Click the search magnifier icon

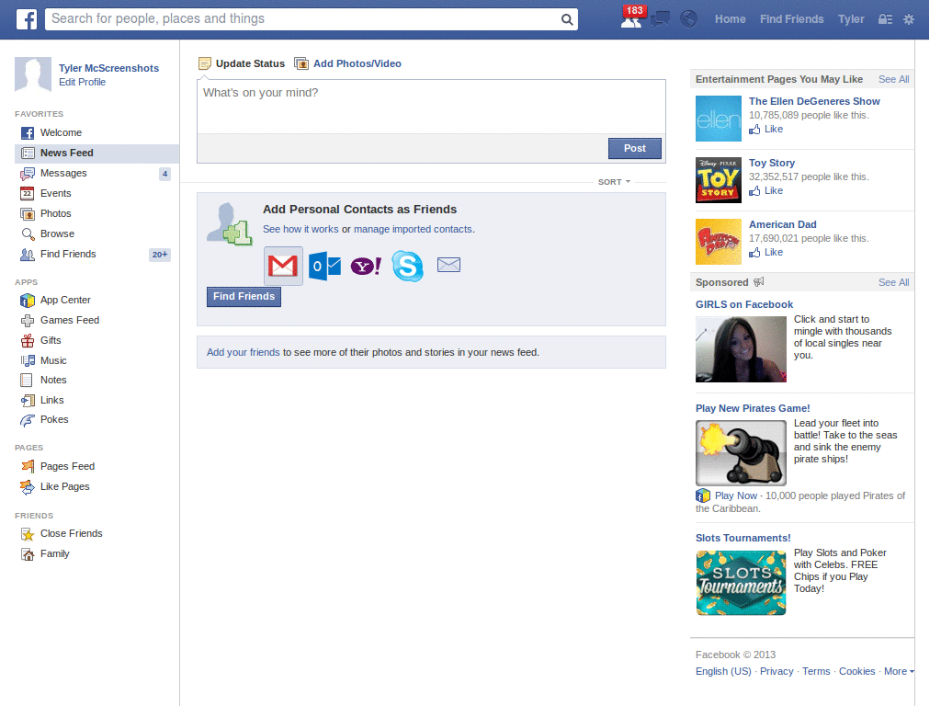coord(566,19)
